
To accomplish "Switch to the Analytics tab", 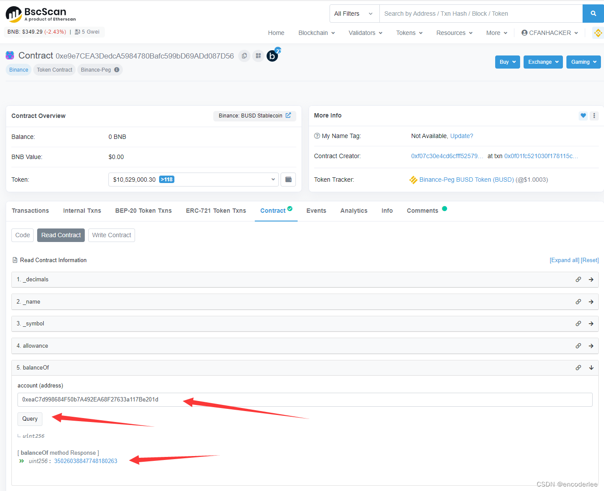I will 354,211.
